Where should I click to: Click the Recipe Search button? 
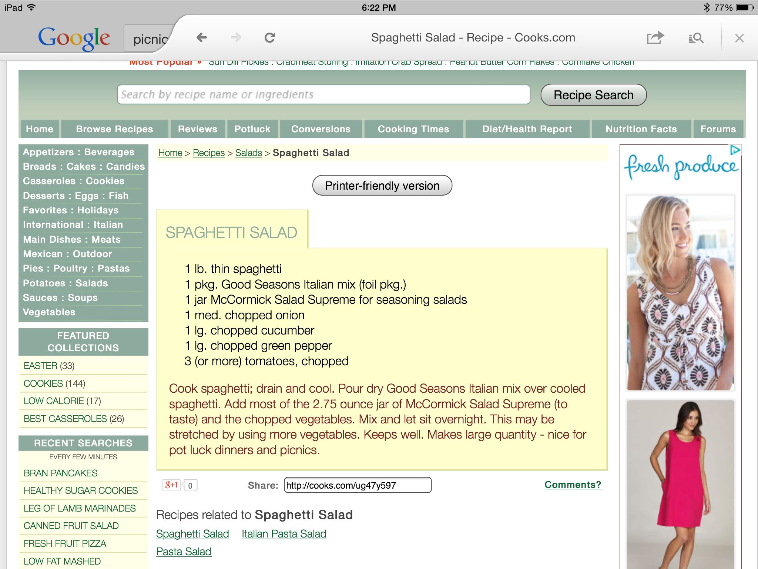[593, 95]
